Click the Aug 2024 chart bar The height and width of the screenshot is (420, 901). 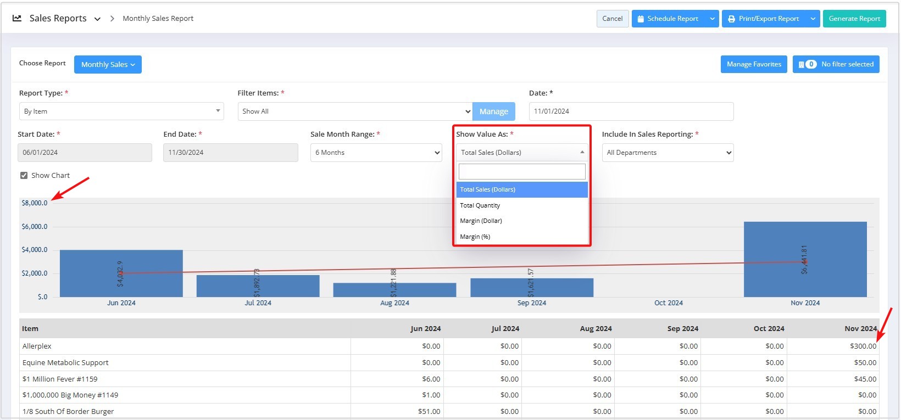[394, 290]
